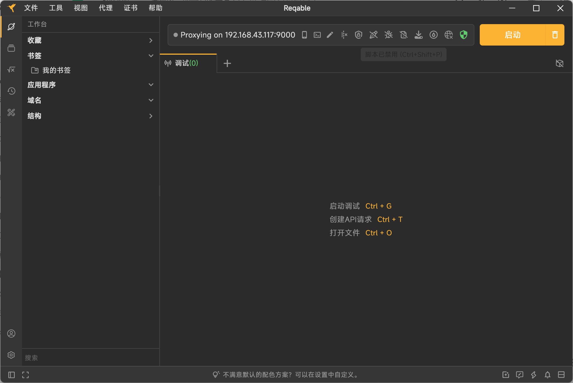
Task: Collapse the 书签 section chevron
Action: pos(151,56)
